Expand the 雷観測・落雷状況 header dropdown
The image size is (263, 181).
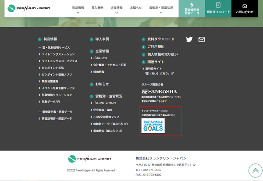pos(161,9)
